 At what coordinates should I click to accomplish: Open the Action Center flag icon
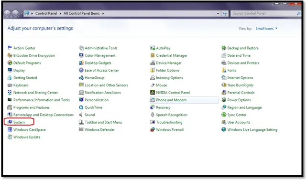(x=10, y=48)
